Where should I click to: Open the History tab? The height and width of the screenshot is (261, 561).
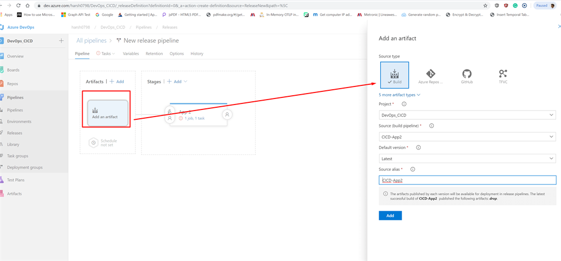tap(197, 54)
